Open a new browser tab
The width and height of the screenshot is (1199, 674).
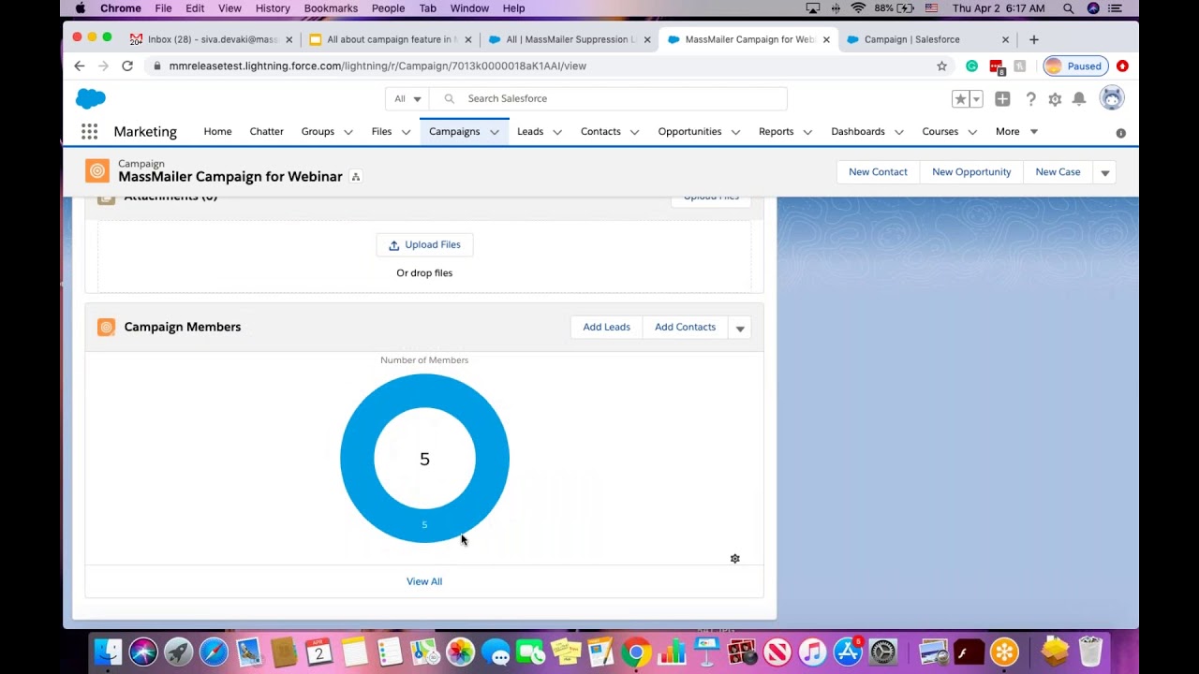coord(1034,39)
